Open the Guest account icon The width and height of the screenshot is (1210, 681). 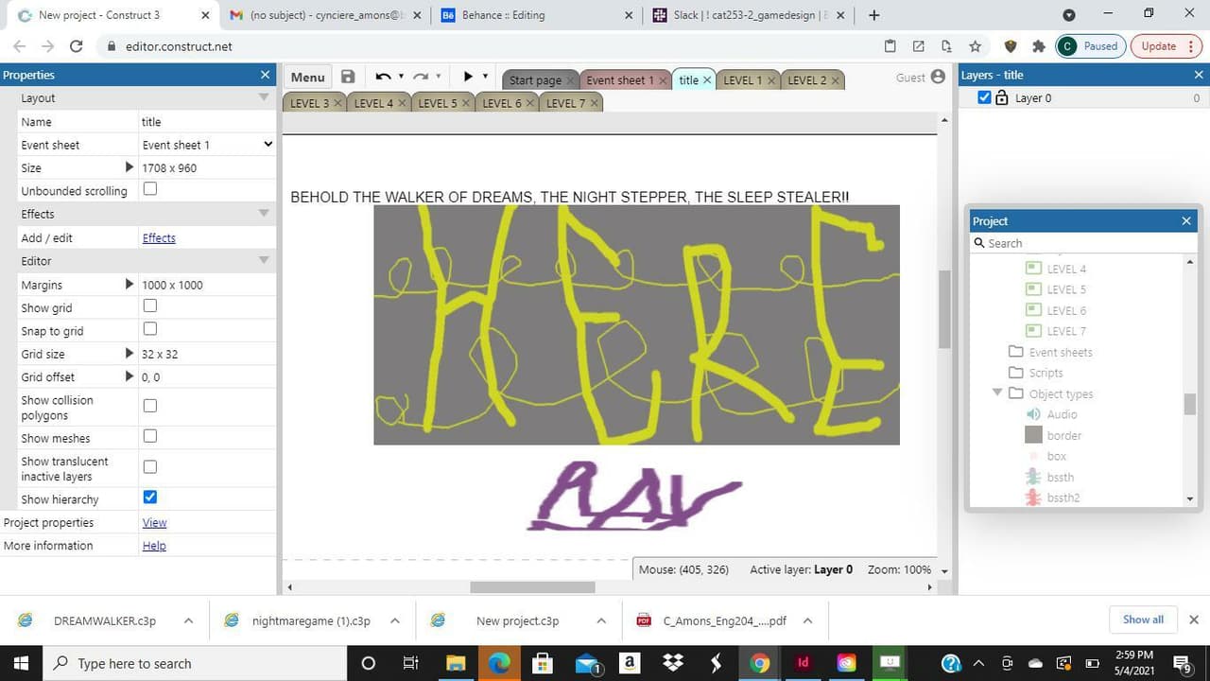[x=938, y=77]
